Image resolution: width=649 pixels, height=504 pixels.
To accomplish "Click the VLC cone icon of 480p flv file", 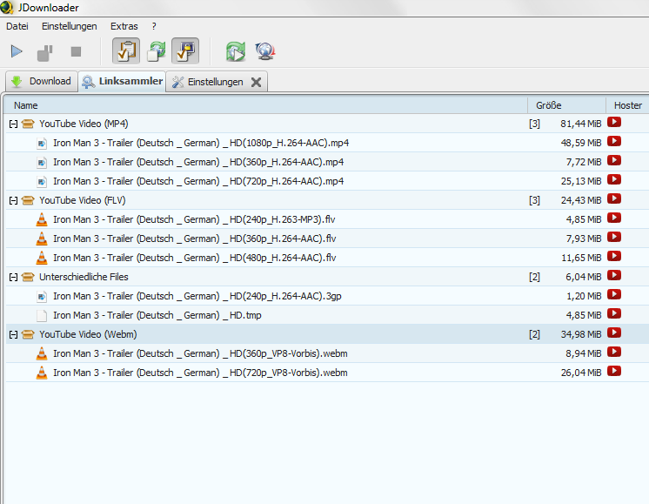I will pos(42,258).
